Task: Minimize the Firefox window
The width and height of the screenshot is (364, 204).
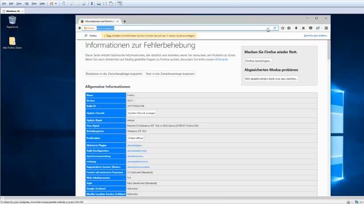Action: (x=307, y=18)
